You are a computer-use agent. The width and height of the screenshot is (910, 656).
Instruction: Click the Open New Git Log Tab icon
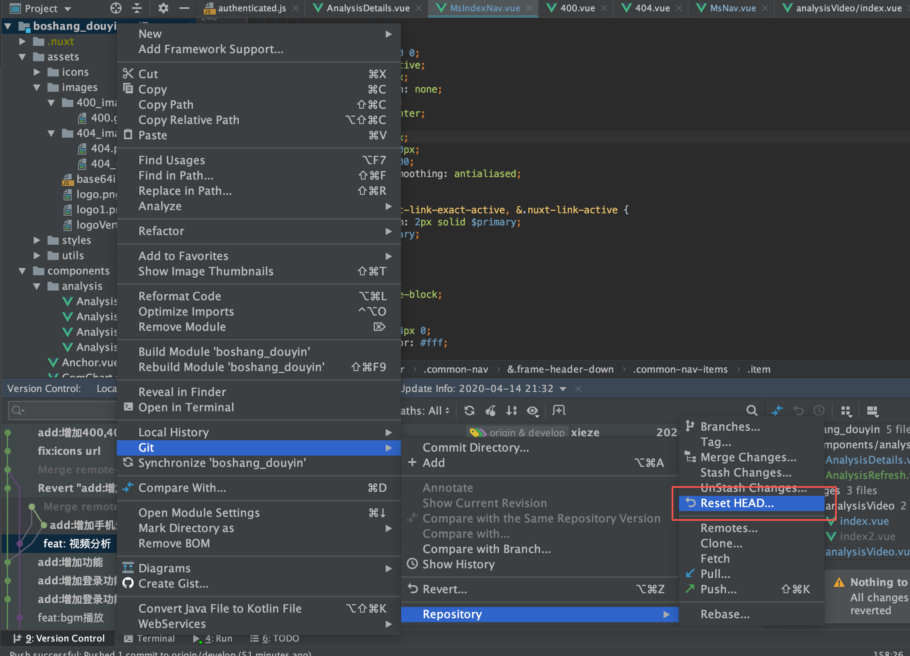[x=559, y=411]
